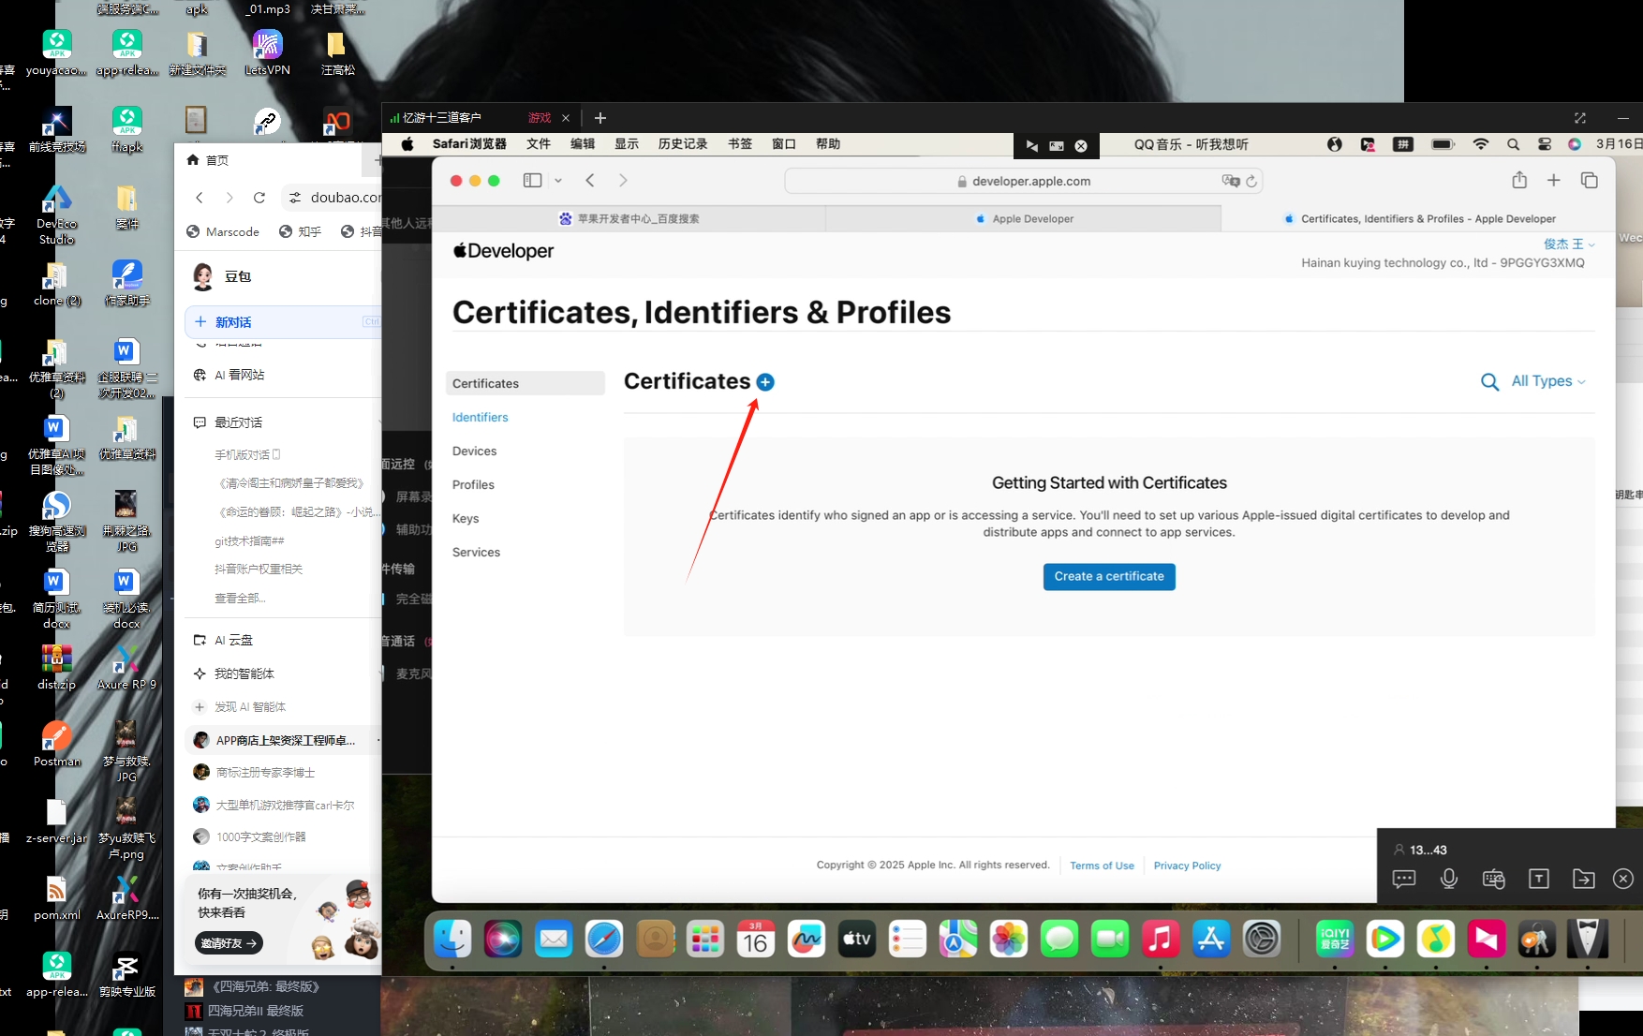The width and height of the screenshot is (1643, 1036).
Task: Launch Apple TV from the Dock
Action: tap(857, 939)
